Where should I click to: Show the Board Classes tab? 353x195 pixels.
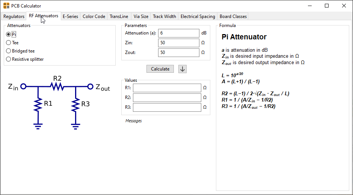click(x=233, y=16)
